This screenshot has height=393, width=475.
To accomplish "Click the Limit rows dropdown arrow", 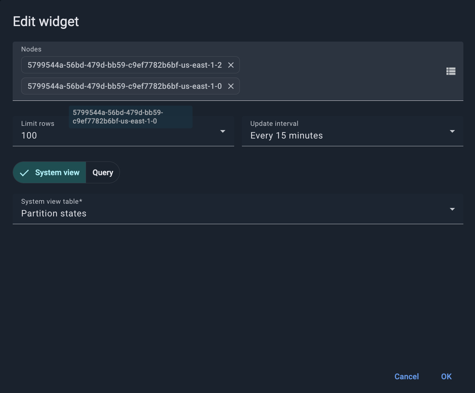I will [x=223, y=131].
